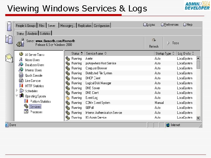Click the gear icon of pcAnywhere Host Service
This screenshot has height=158, width=211.
click(x=68, y=63)
